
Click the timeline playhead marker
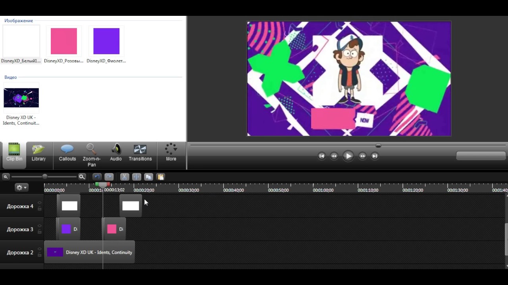tap(103, 185)
